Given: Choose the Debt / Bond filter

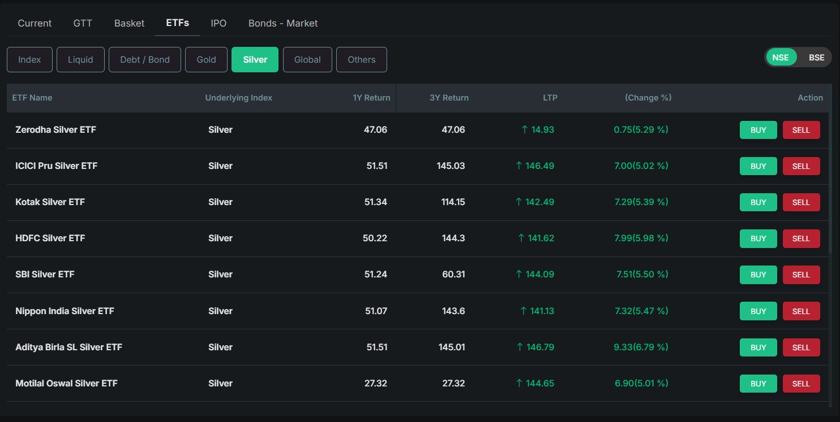Looking at the screenshot, I should pyautogui.click(x=144, y=59).
